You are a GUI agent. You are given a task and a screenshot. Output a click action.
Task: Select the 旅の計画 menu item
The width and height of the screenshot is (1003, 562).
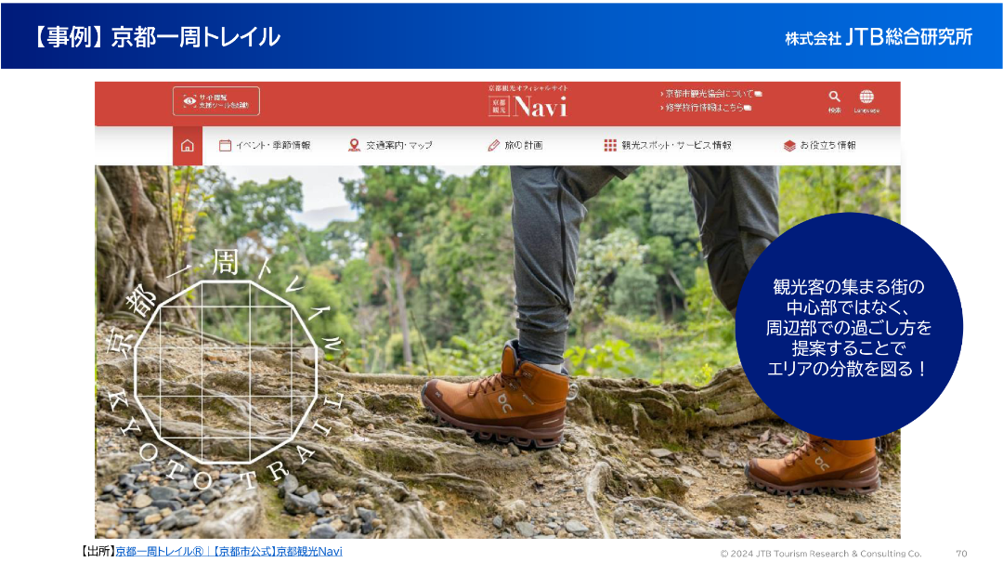tap(524, 146)
